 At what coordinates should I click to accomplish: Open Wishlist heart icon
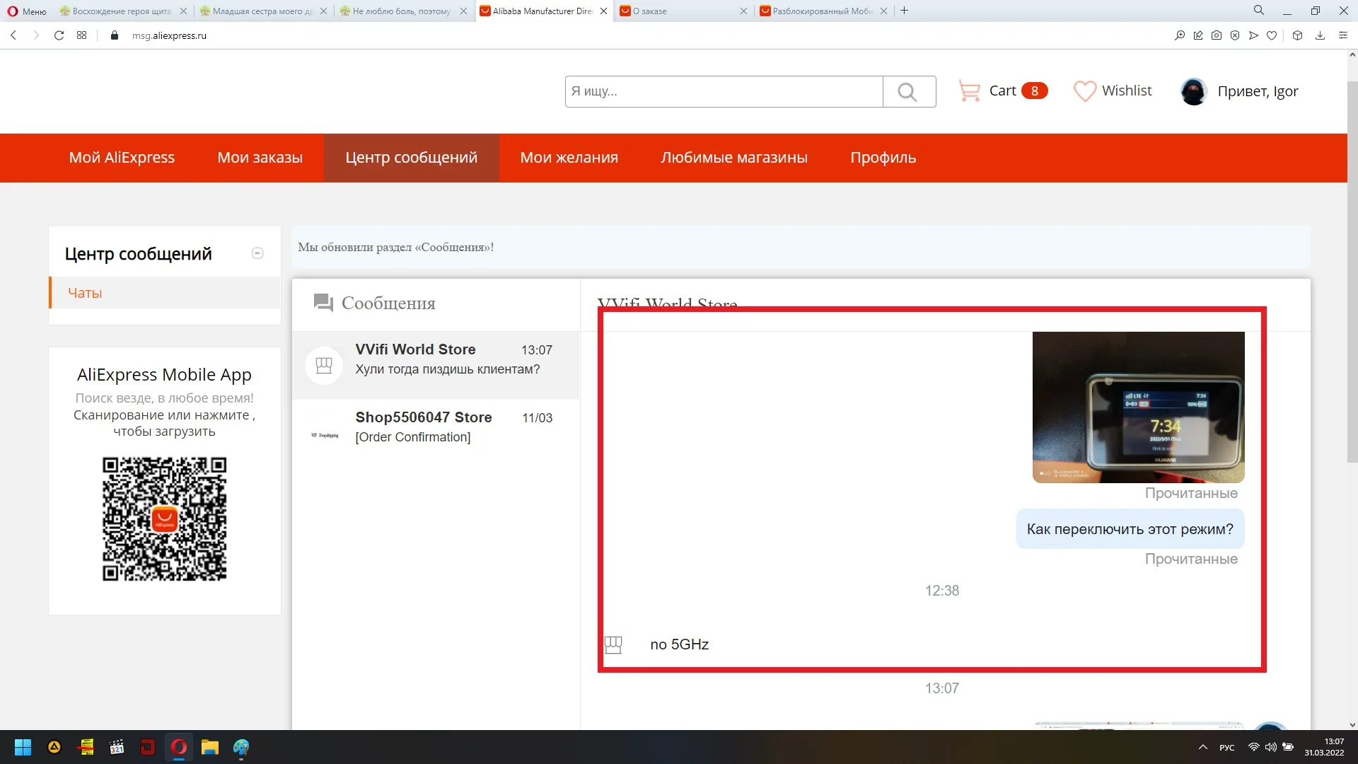(1084, 91)
